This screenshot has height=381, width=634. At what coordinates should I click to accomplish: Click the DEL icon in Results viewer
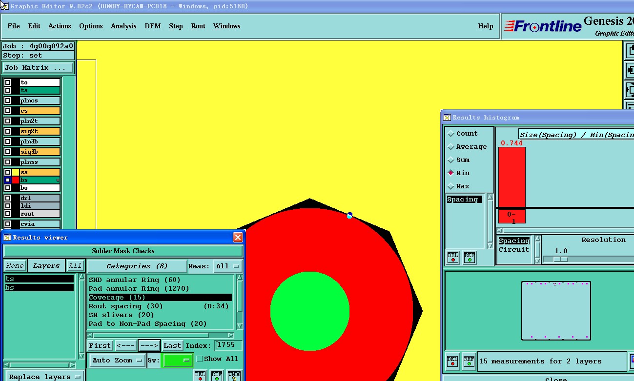(x=200, y=376)
